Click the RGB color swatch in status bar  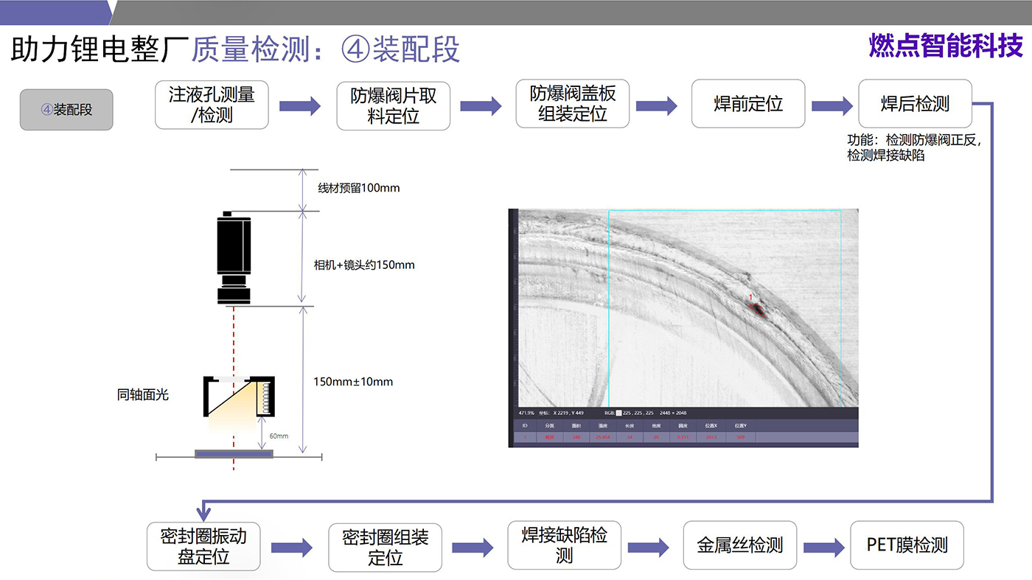coord(618,413)
